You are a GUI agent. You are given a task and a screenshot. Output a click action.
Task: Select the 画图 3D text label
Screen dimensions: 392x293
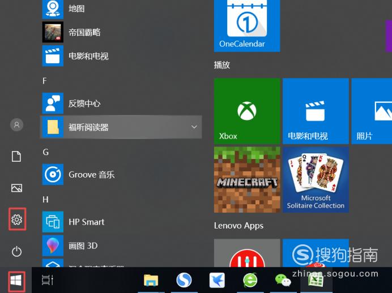[83, 245]
